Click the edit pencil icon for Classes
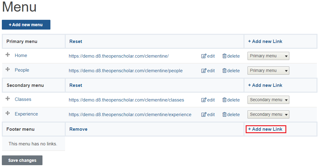The height and width of the screenshot is (167, 319). (204, 100)
